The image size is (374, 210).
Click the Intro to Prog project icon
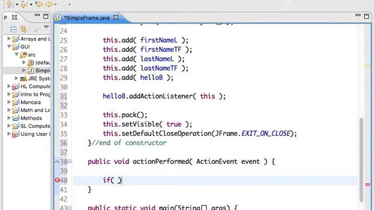16,94
